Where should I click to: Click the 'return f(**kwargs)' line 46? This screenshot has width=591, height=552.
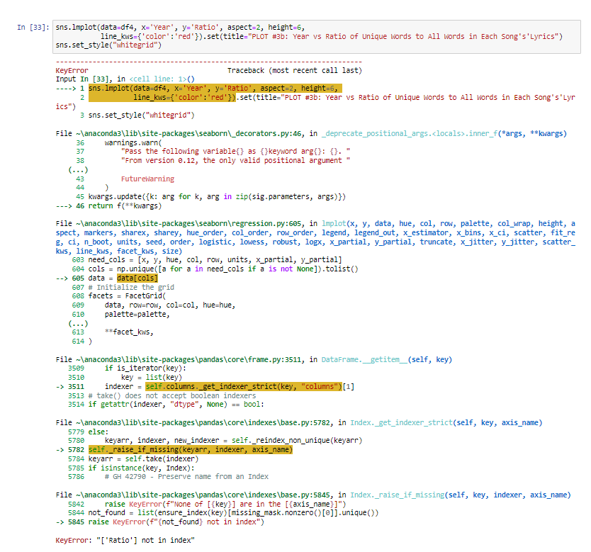(x=125, y=206)
